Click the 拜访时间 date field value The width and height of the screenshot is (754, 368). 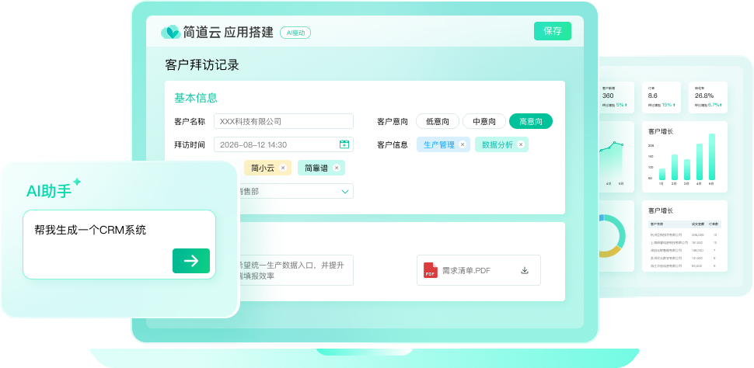point(253,144)
